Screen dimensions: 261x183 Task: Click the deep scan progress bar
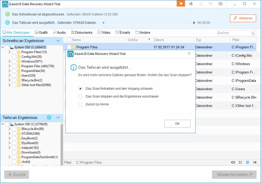tap(147, 23)
